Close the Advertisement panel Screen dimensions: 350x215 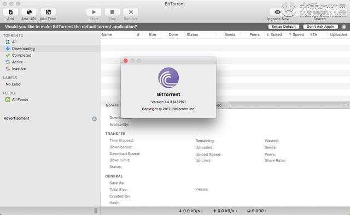point(95,119)
